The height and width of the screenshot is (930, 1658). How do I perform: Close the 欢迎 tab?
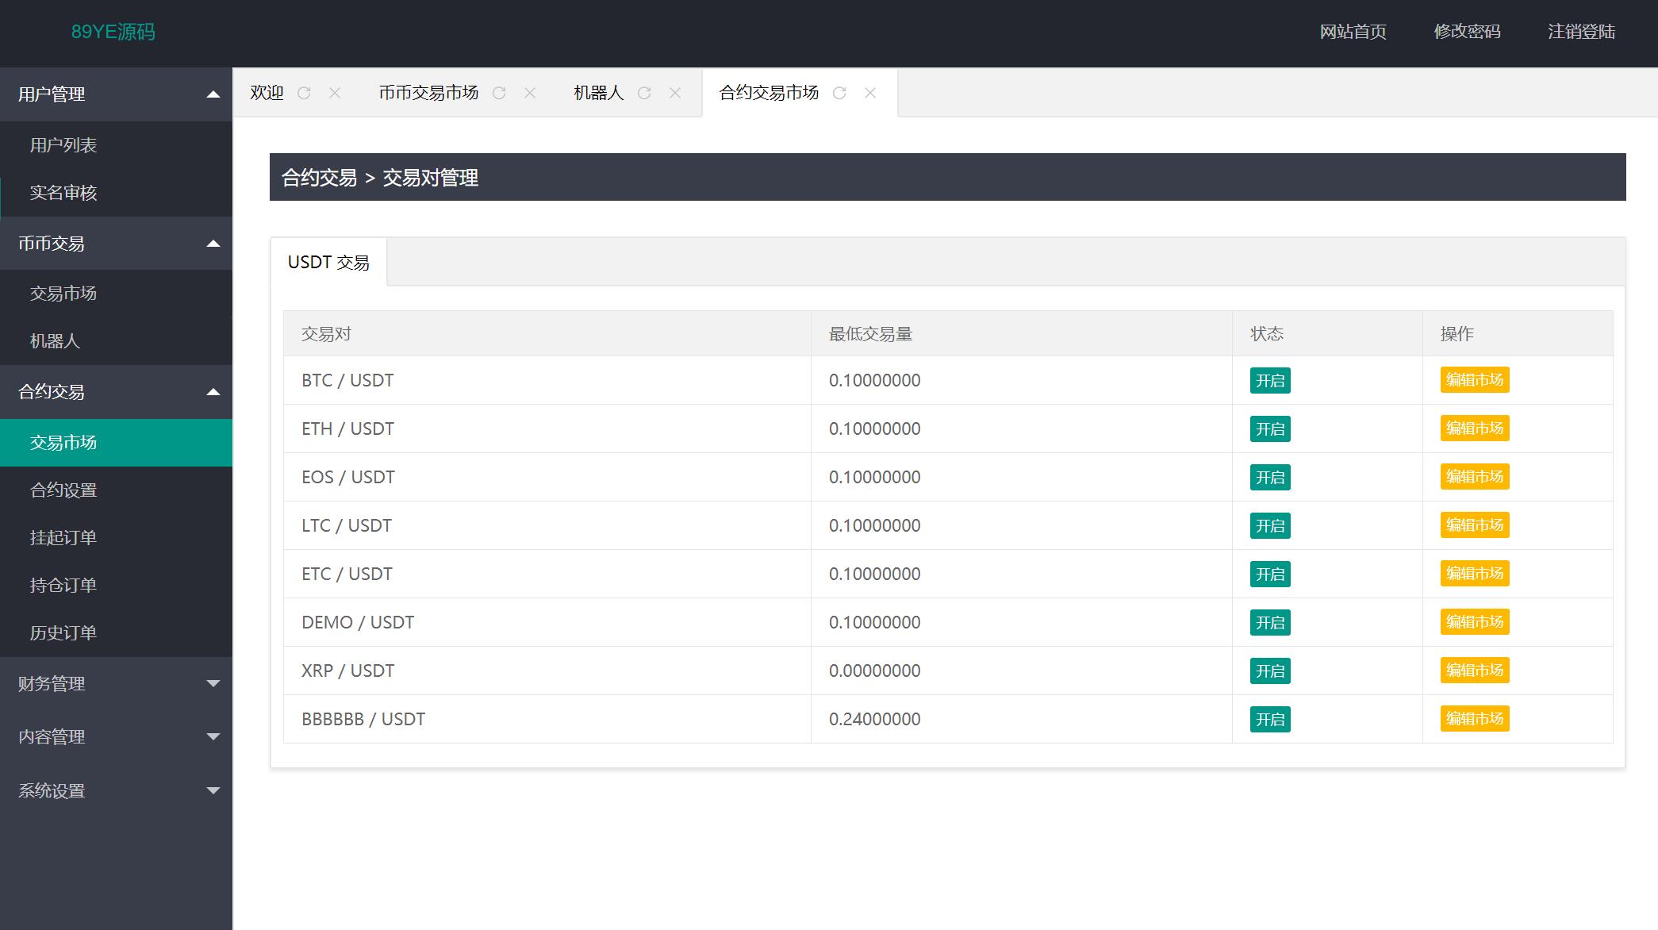(x=335, y=93)
